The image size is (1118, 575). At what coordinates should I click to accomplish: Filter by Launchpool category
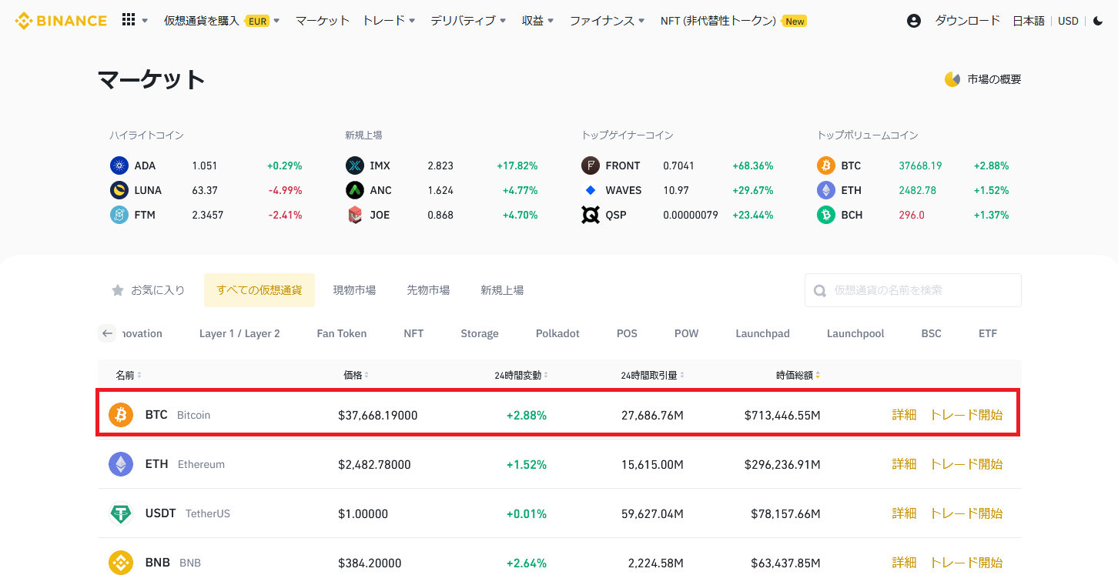[855, 333]
